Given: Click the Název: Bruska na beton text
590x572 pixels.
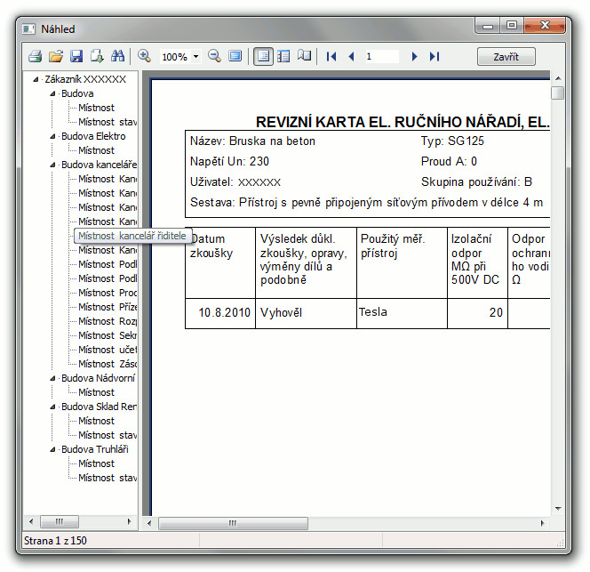Looking at the screenshot, I should [x=252, y=141].
